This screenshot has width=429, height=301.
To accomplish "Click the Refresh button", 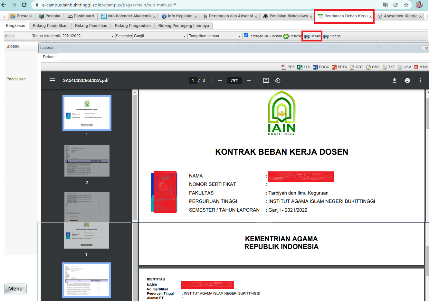I will (x=292, y=36).
